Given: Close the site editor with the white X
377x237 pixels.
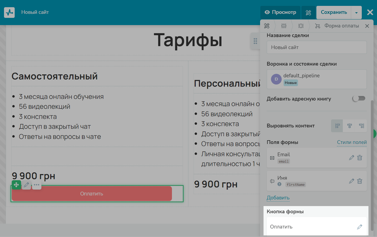Looking at the screenshot, I should 370,12.
